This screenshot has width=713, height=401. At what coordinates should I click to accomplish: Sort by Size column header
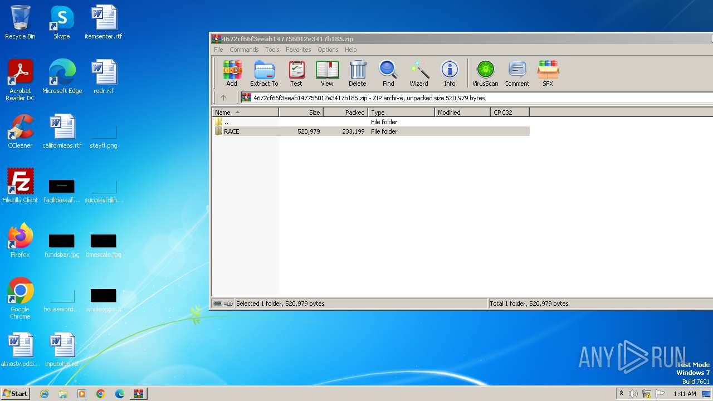[x=301, y=112]
